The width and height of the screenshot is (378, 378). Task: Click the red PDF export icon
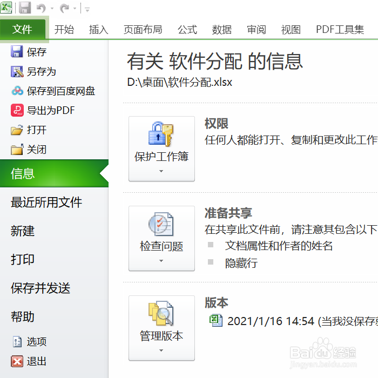point(17,110)
